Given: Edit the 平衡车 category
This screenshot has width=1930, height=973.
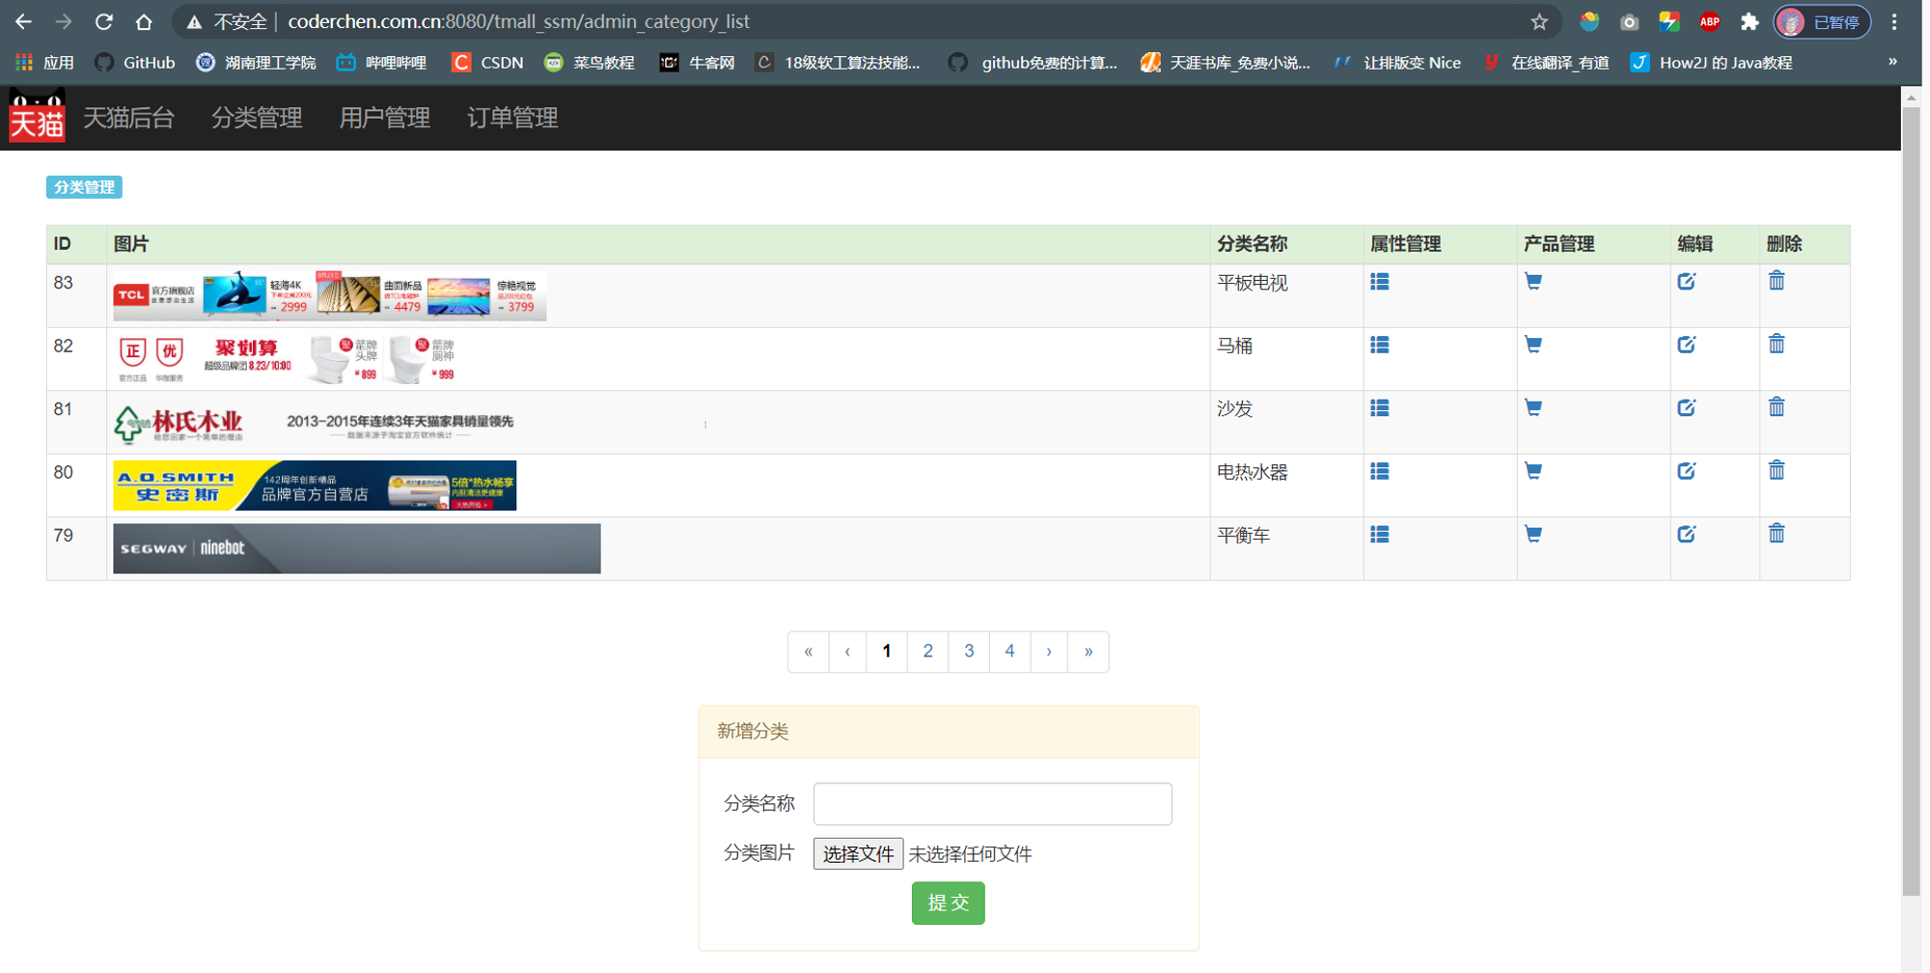Looking at the screenshot, I should (1686, 534).
